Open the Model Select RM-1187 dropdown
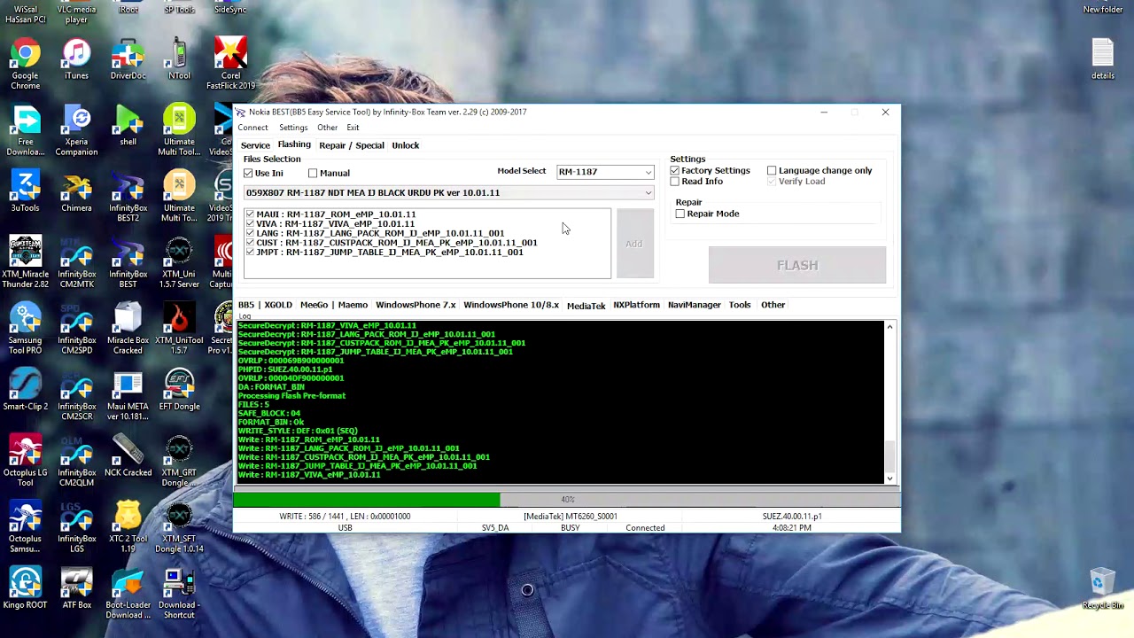Viewport: 1134px width, 638px height. pyautogui.click(x=605, y=172)
